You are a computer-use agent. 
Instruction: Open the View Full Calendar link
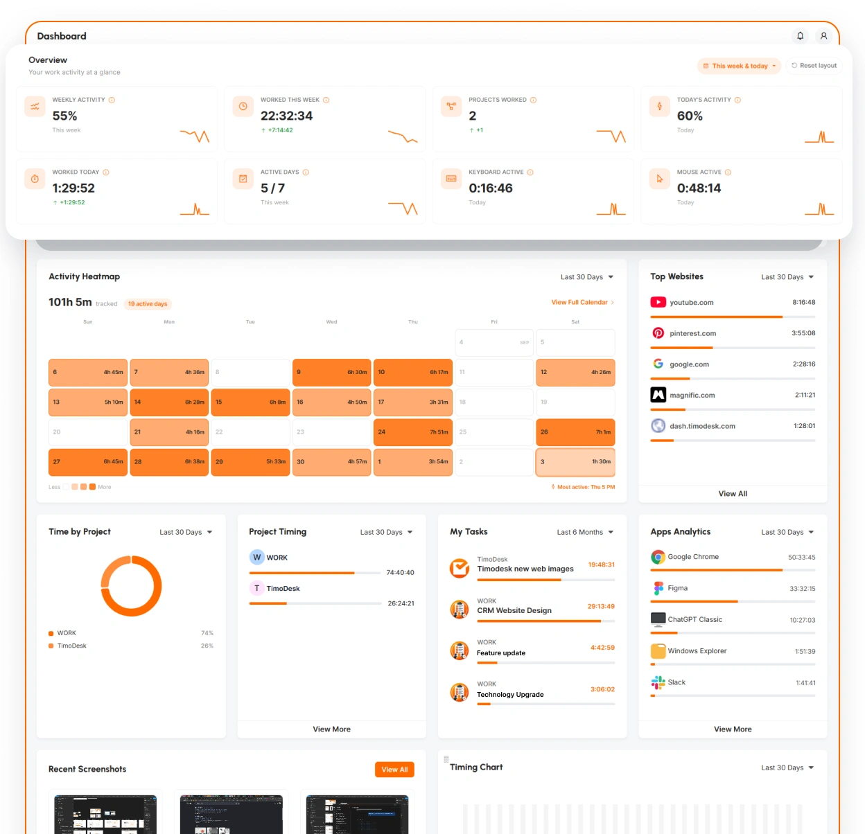click(x=583, y=302)
